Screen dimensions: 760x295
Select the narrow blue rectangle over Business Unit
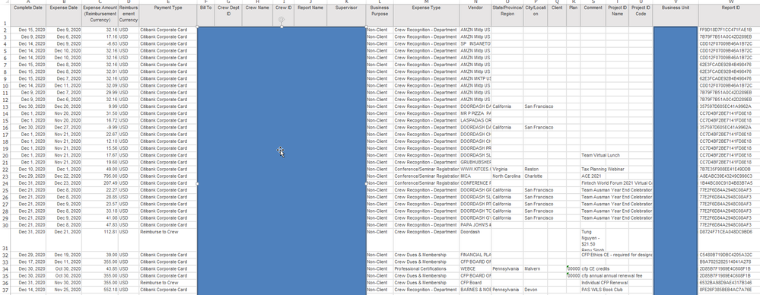[676, 160]
